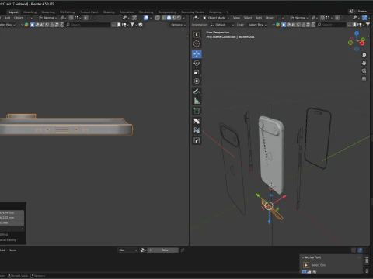Screen dimensions: 373x279
Task: Activate the Transform tool in the toolbar
Action: coord(197,81)
